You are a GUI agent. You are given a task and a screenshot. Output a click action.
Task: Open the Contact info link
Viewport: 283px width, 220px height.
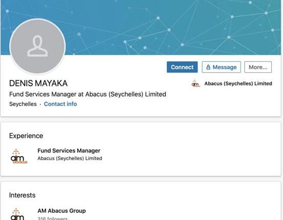pyautogui.click(x=60, y=104)
